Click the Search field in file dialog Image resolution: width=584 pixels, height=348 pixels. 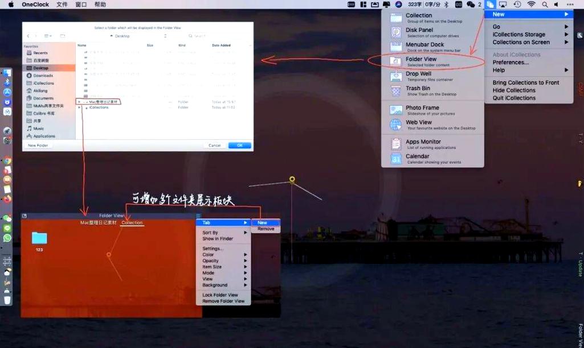coord(218,36)
